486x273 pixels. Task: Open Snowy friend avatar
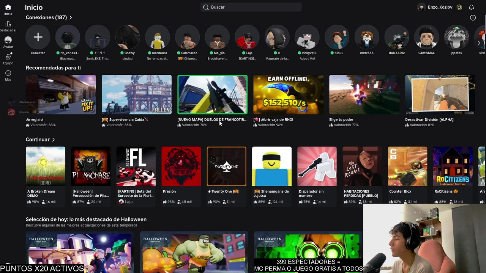pos(128,37)
